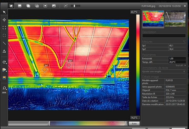
Task: Click the Objectif value FOL 7 mm
Action: tap(171, 90)
